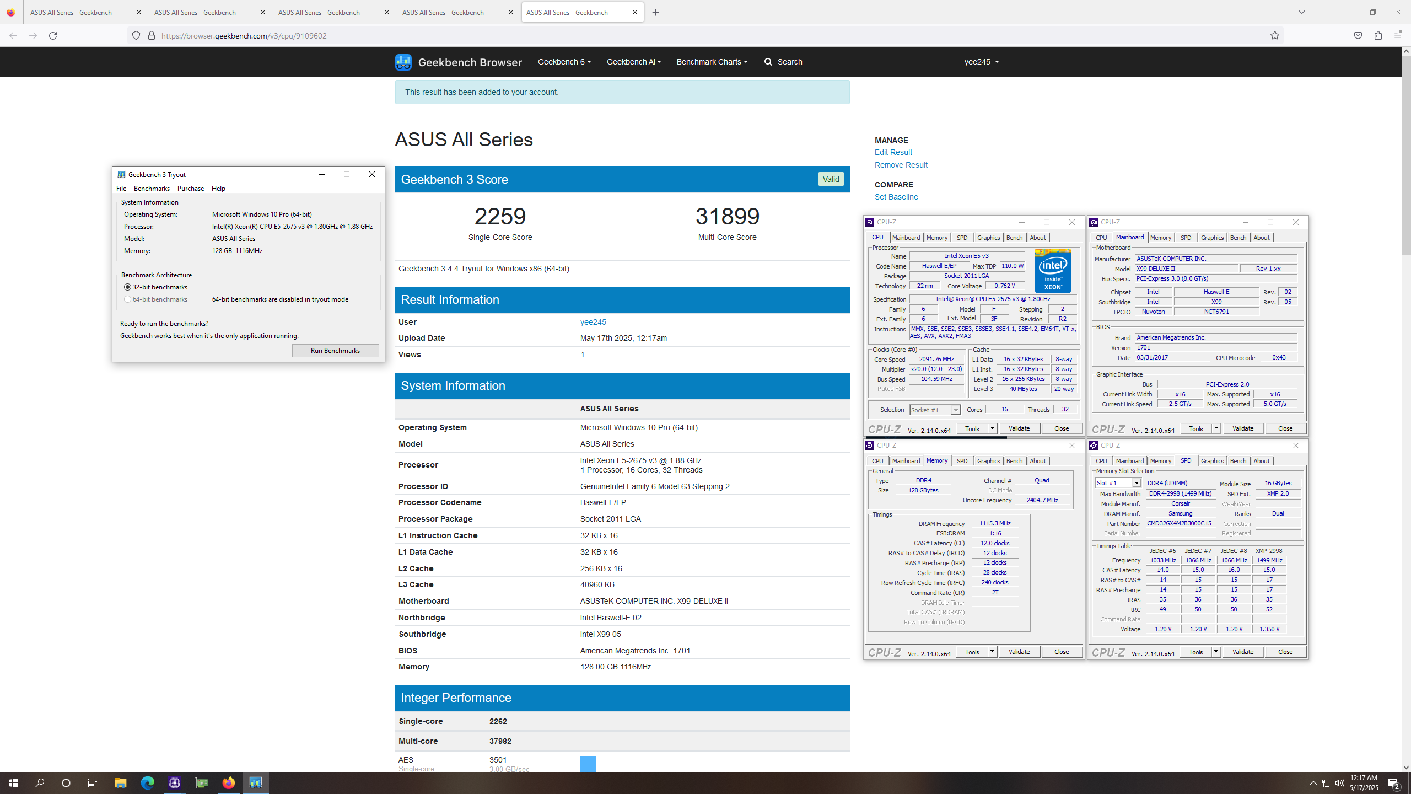Switch to CPU tab in CPU-Z SPD window
Image resolution: width=1411 pixels, height=794 pixels.
[x=1101, y=461]
